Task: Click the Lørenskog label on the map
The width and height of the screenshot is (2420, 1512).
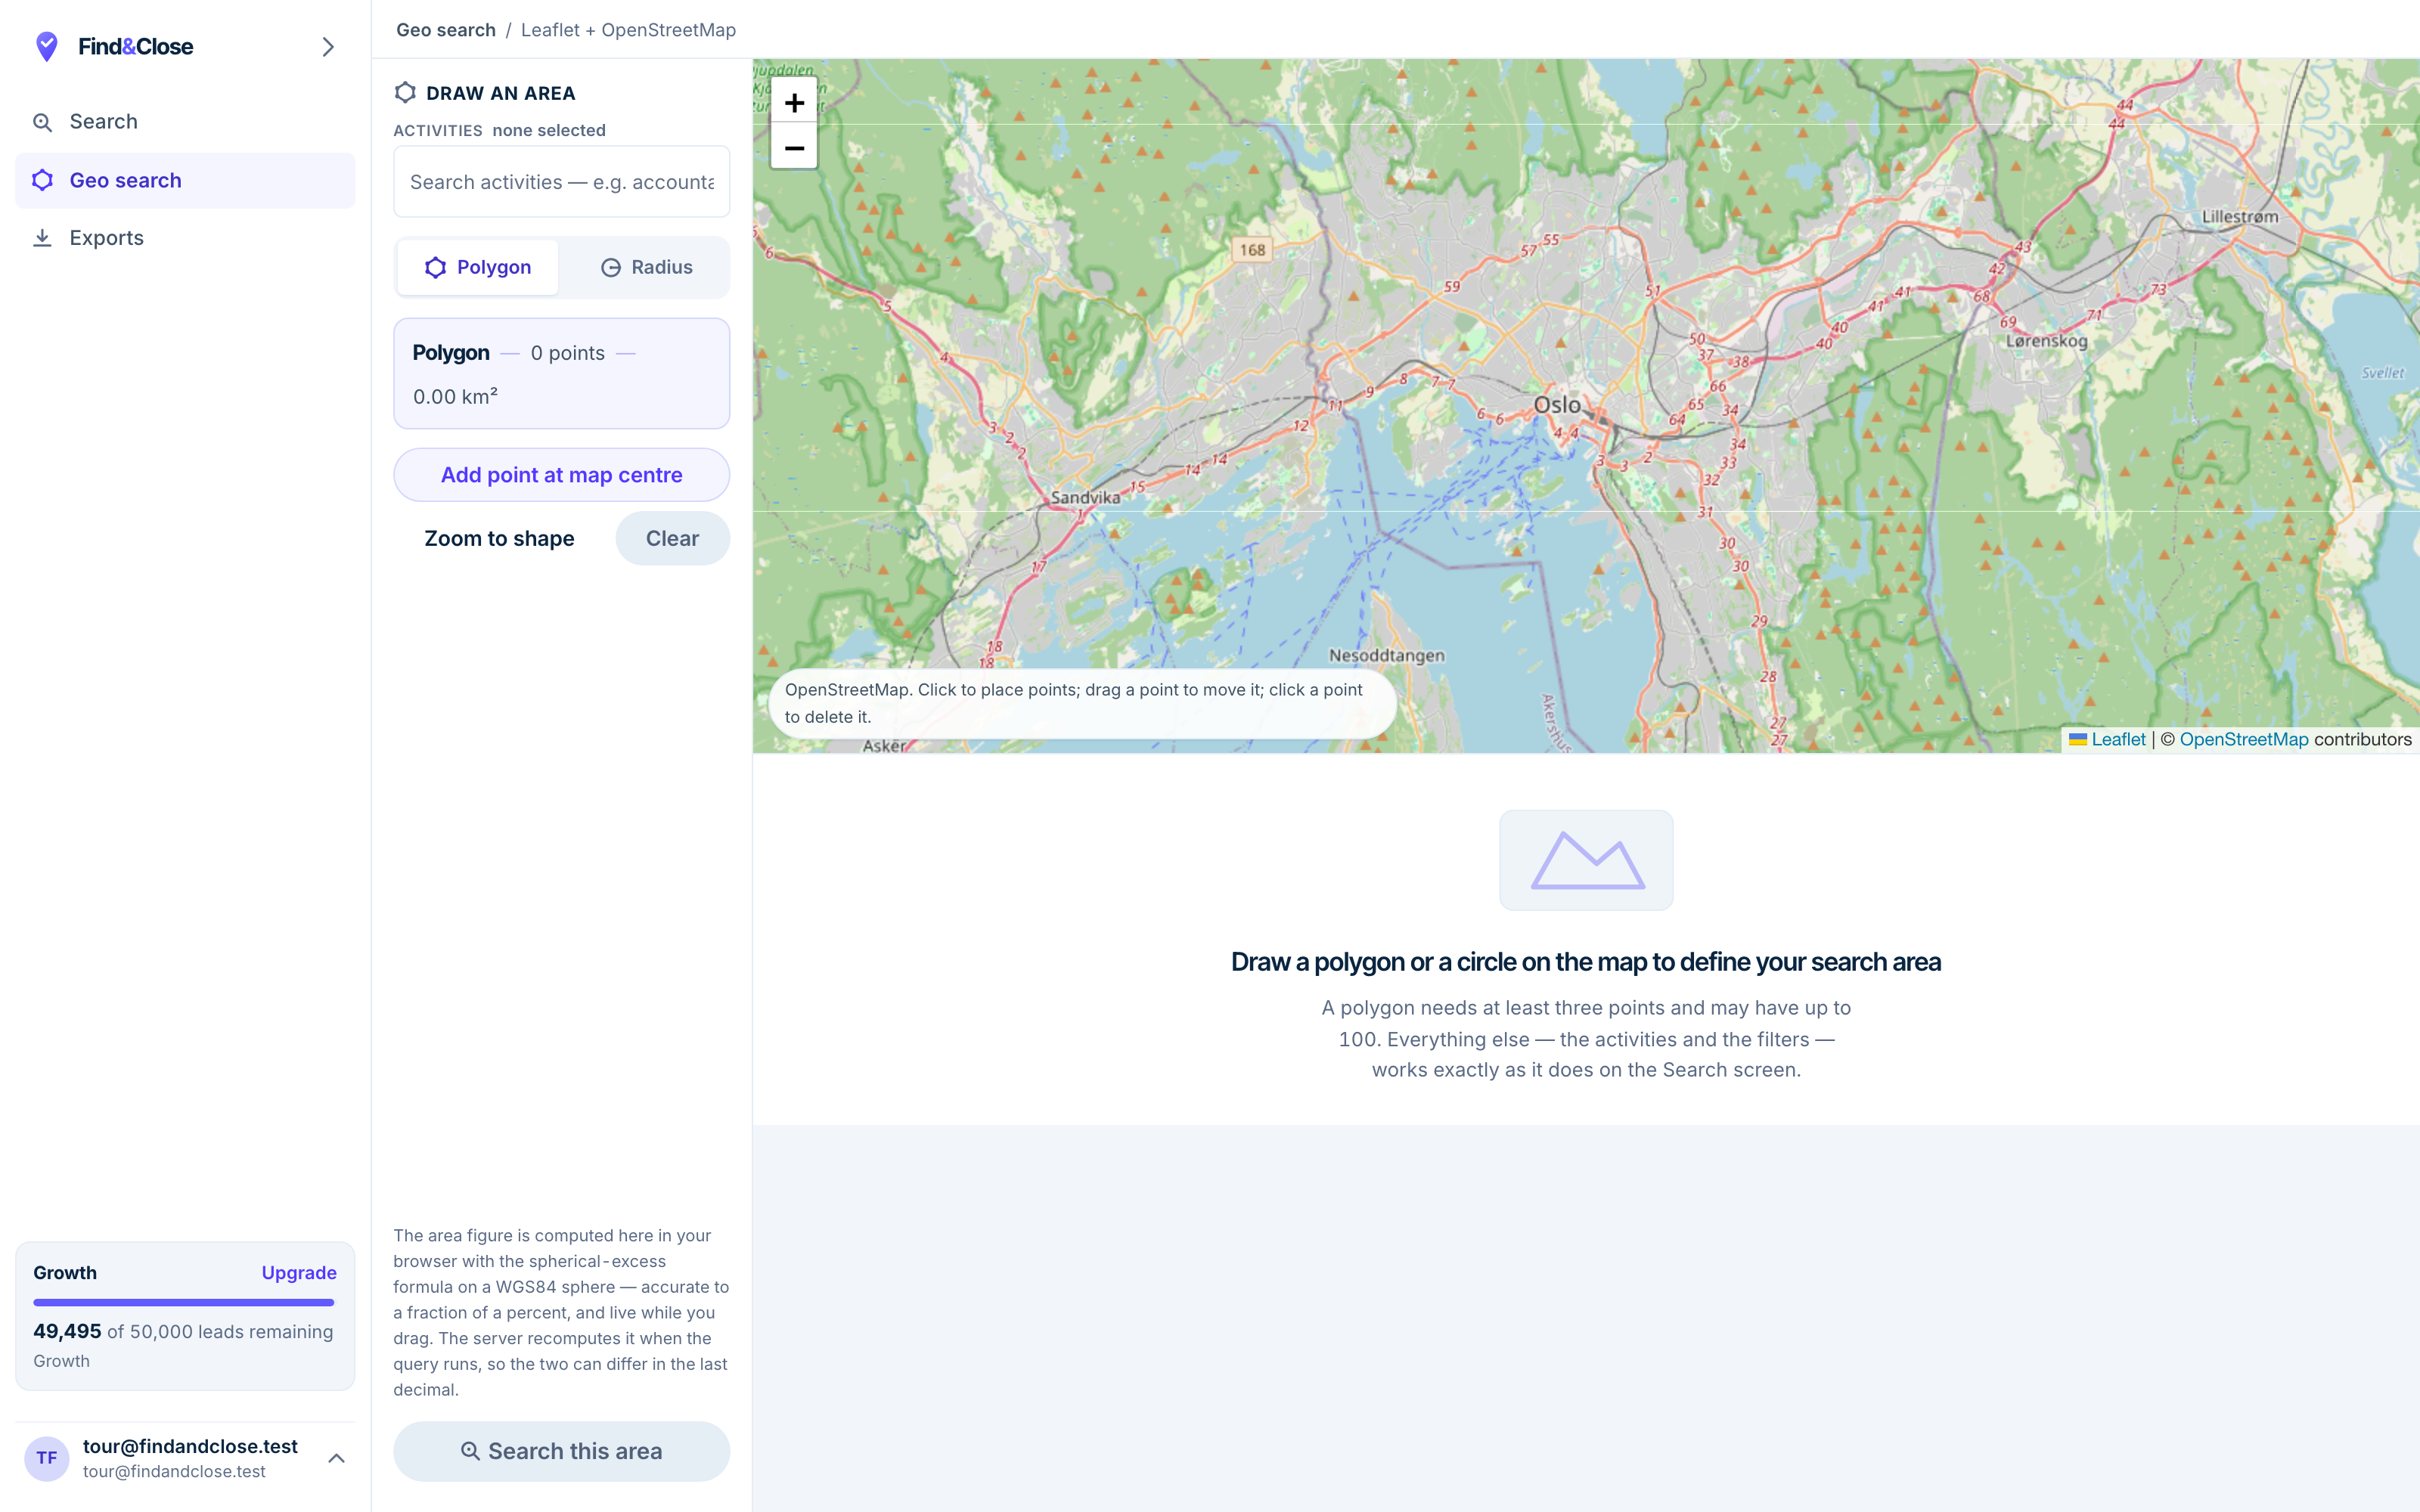Action: click(2047, 341)
